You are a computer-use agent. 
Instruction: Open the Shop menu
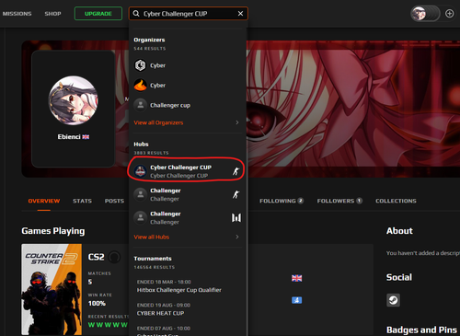click(52, 14)
